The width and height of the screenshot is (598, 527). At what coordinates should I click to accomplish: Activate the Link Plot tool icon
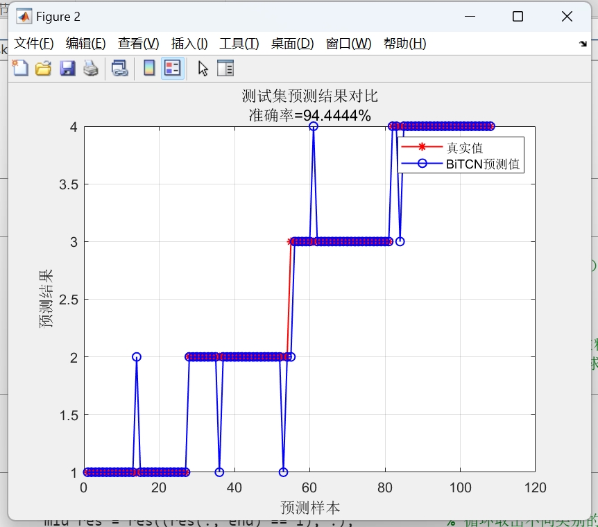tap(119, 68)
